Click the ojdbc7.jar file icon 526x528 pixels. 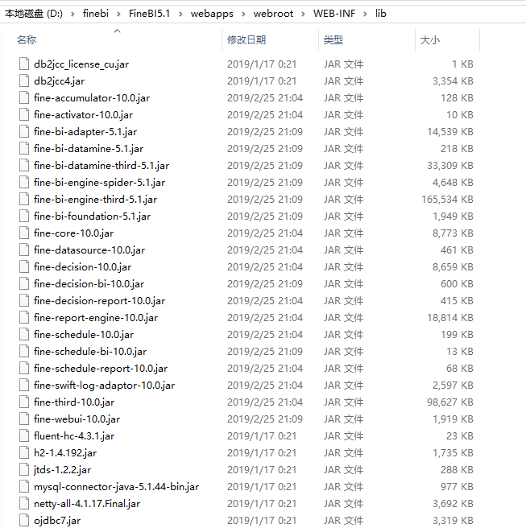point(24,520)
